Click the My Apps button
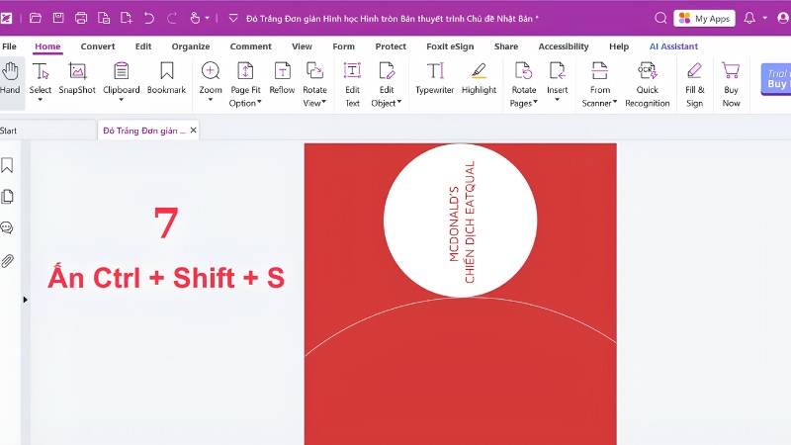Image resolution: width=791 pixels, height=445 pixels. pyautogui.click(x=704, y=19)
